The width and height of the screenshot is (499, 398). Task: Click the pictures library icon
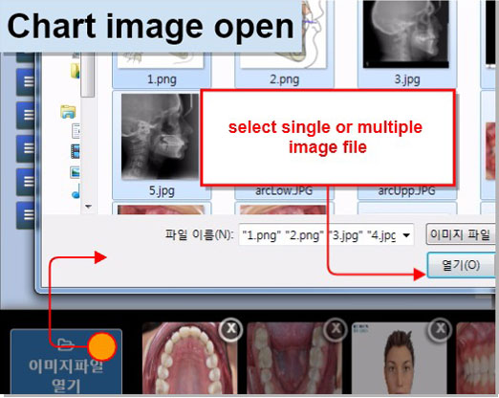click(x=76, y=172)
